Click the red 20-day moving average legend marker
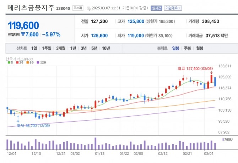This screenshot has width=238, height=163. point(18,62)
